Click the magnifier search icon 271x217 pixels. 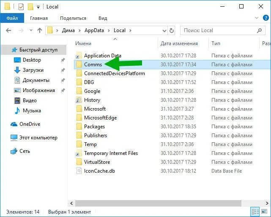[x=260, y=30]
